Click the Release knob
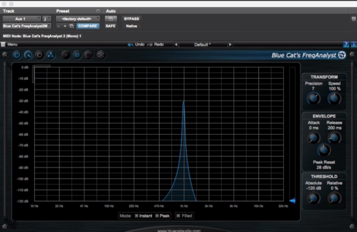357x232 pixels. (334, 138)
